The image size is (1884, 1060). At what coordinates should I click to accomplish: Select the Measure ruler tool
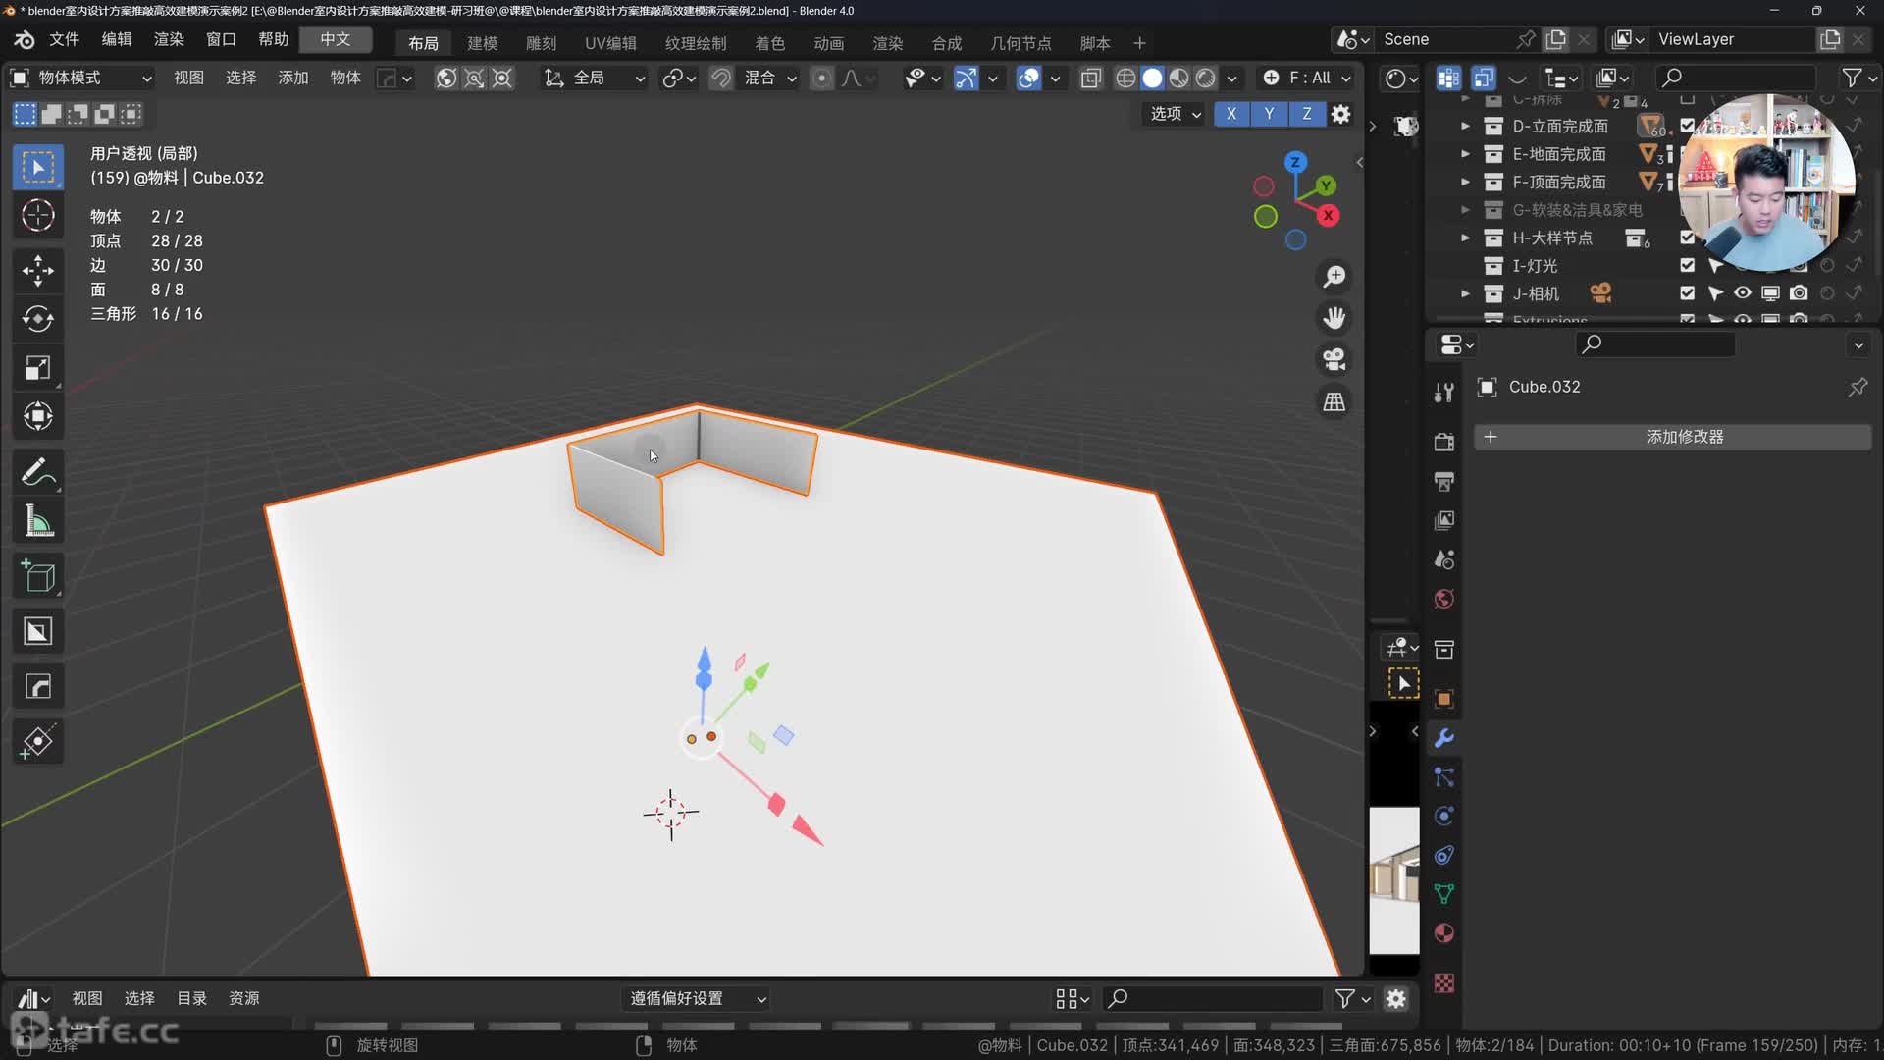pyautogui.click(x=37, y=521)
